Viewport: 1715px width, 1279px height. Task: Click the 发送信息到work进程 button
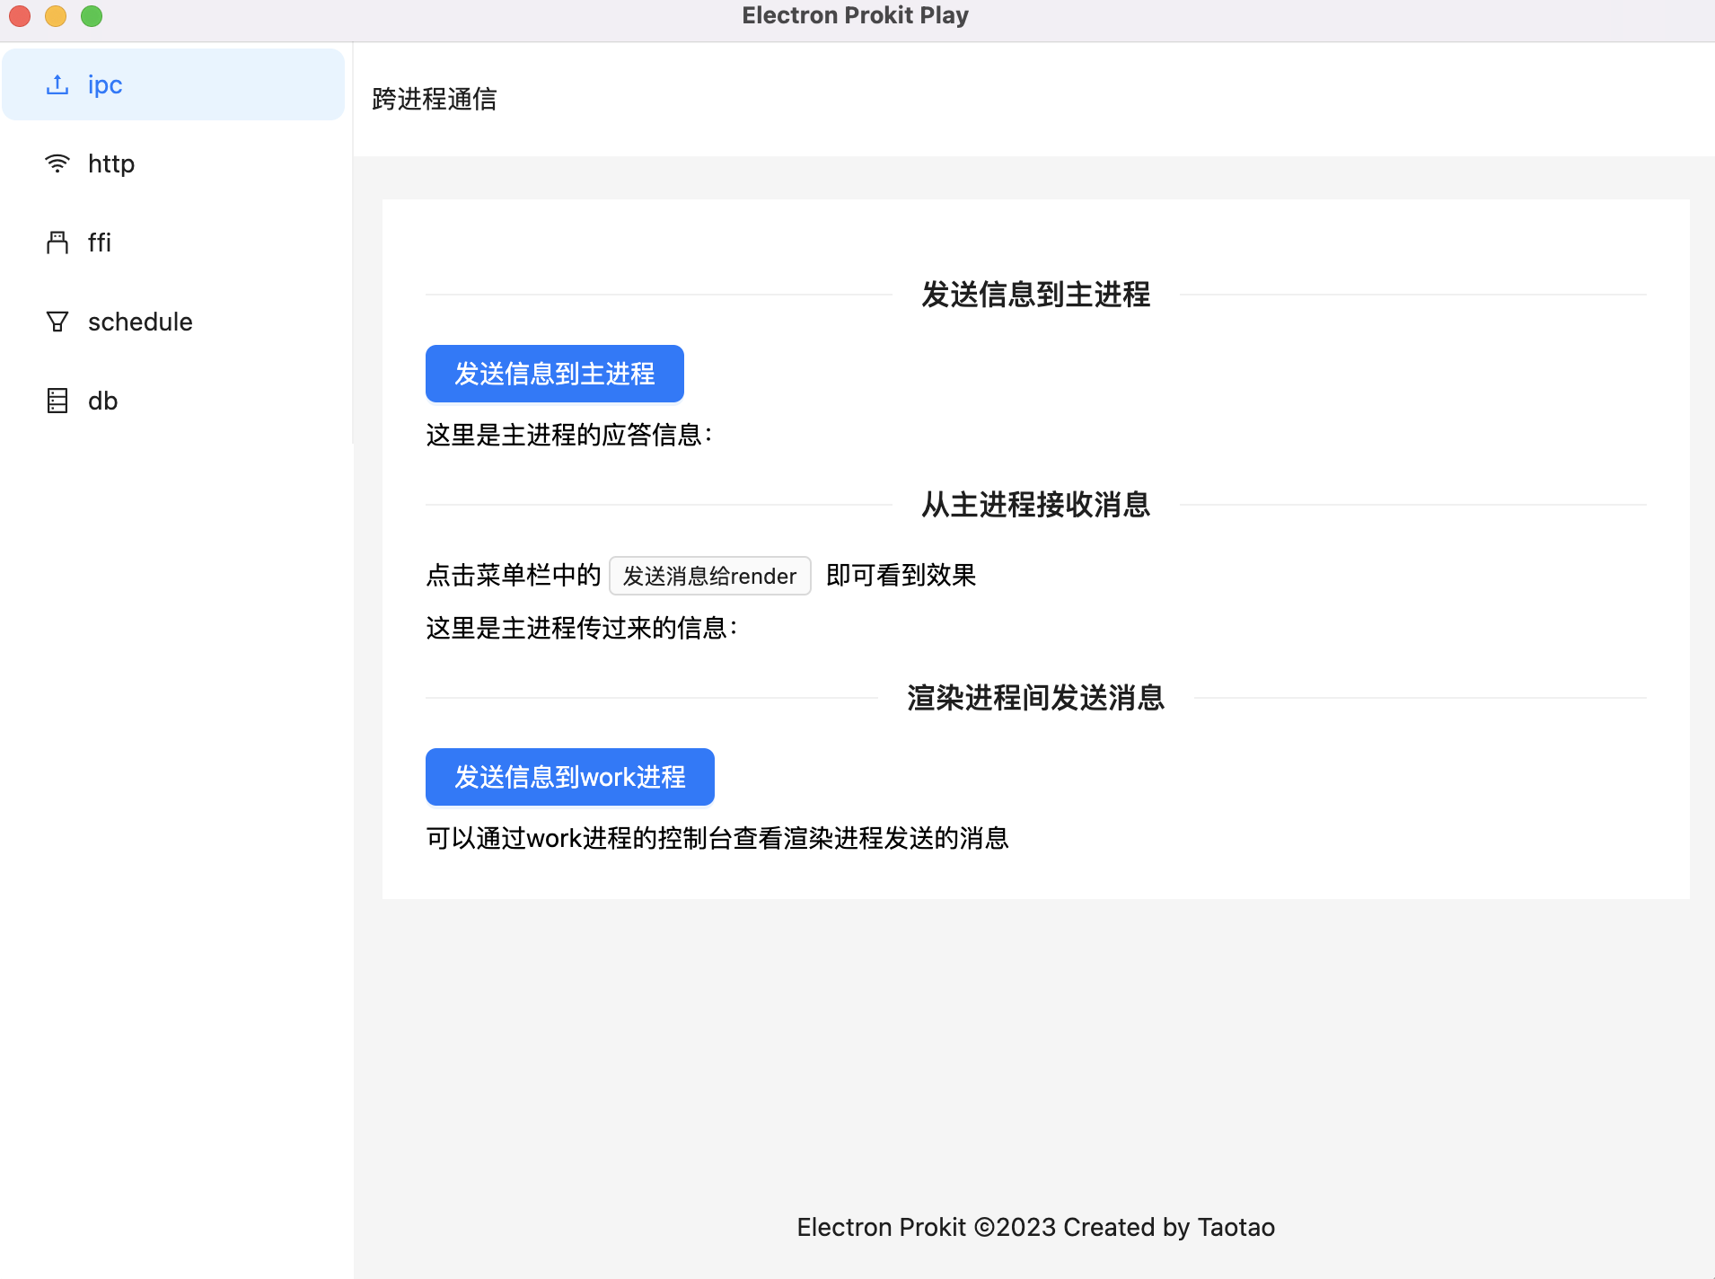click(x=570, y=777)
